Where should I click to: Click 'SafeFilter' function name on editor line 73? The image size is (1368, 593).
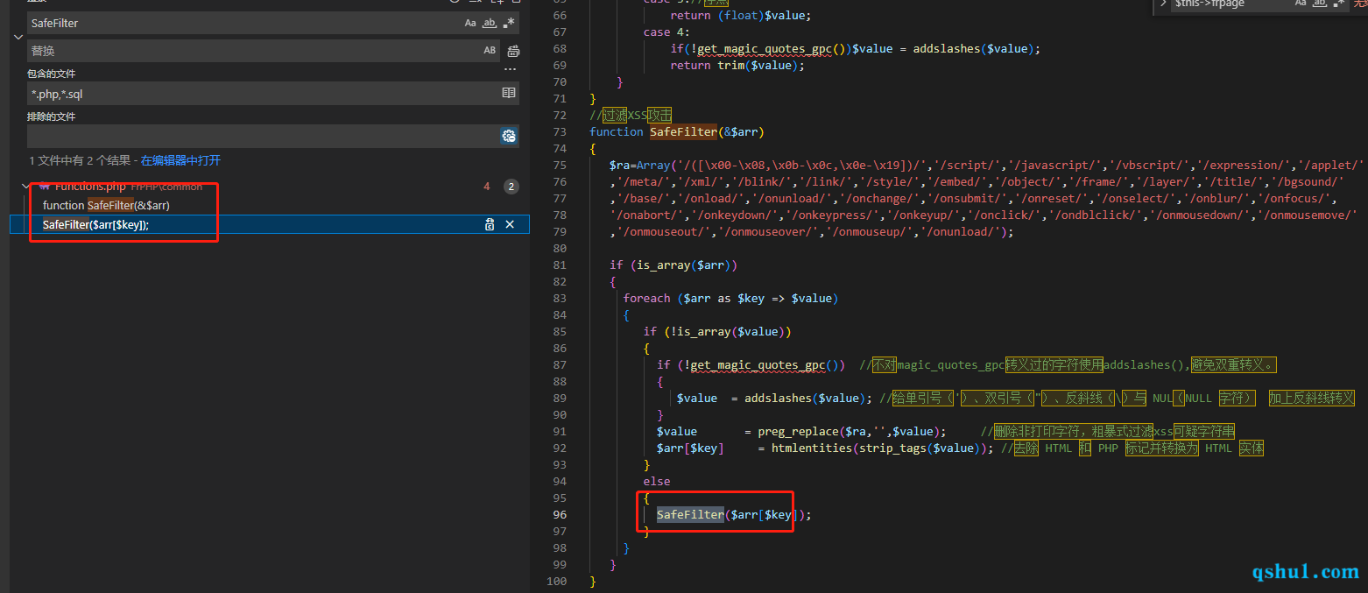click(683, 131)
